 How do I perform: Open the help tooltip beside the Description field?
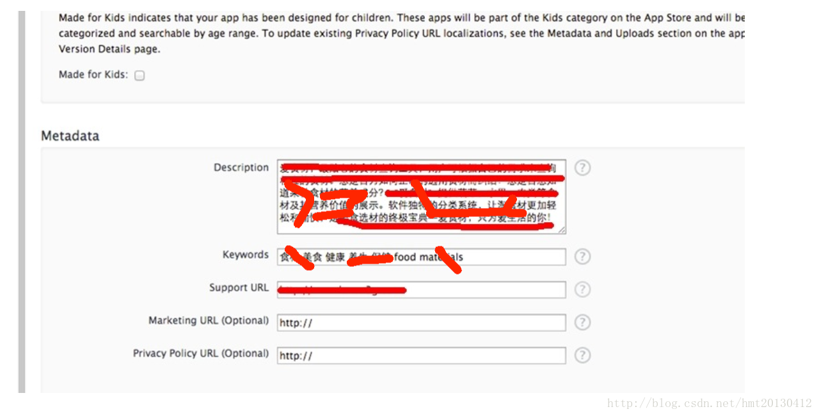pos(582,168)
